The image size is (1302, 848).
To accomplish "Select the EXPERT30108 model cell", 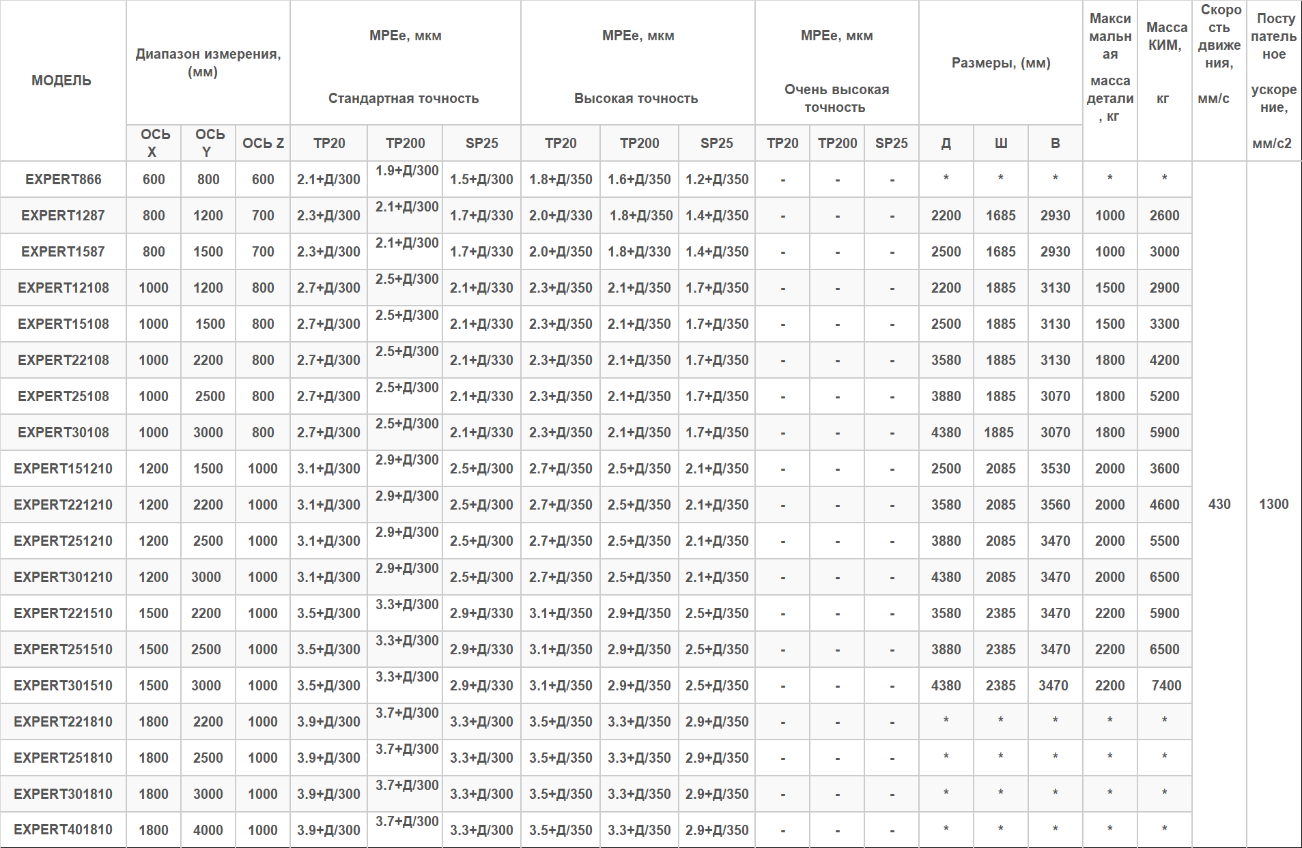I will tap(63, 433).
